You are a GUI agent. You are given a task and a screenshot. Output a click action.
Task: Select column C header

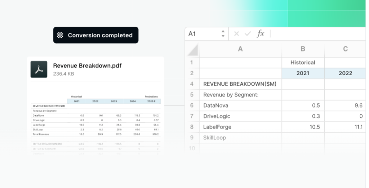point(345,49)
